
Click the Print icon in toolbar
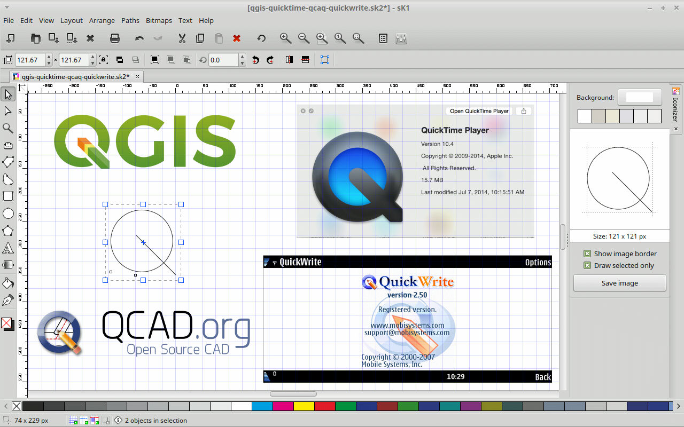click(x=114, y=38)
